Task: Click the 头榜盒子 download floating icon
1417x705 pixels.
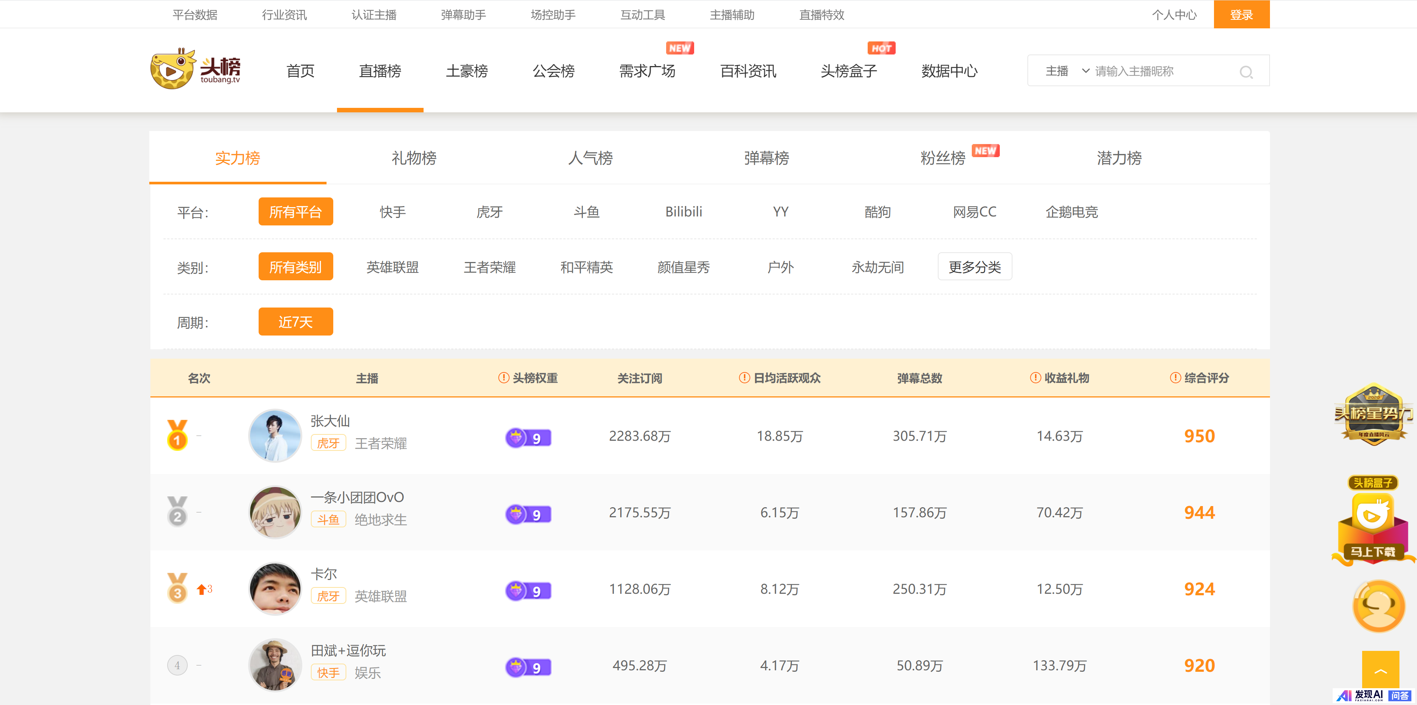Action: [x=1373, y=521]
